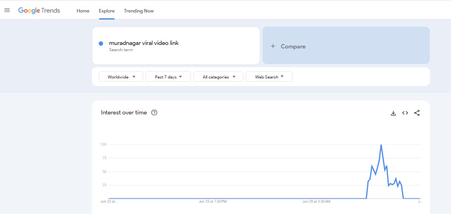The image size is (451, 214).
Task: Click the help icon beside Interest over time
Action: coord(154,113)
